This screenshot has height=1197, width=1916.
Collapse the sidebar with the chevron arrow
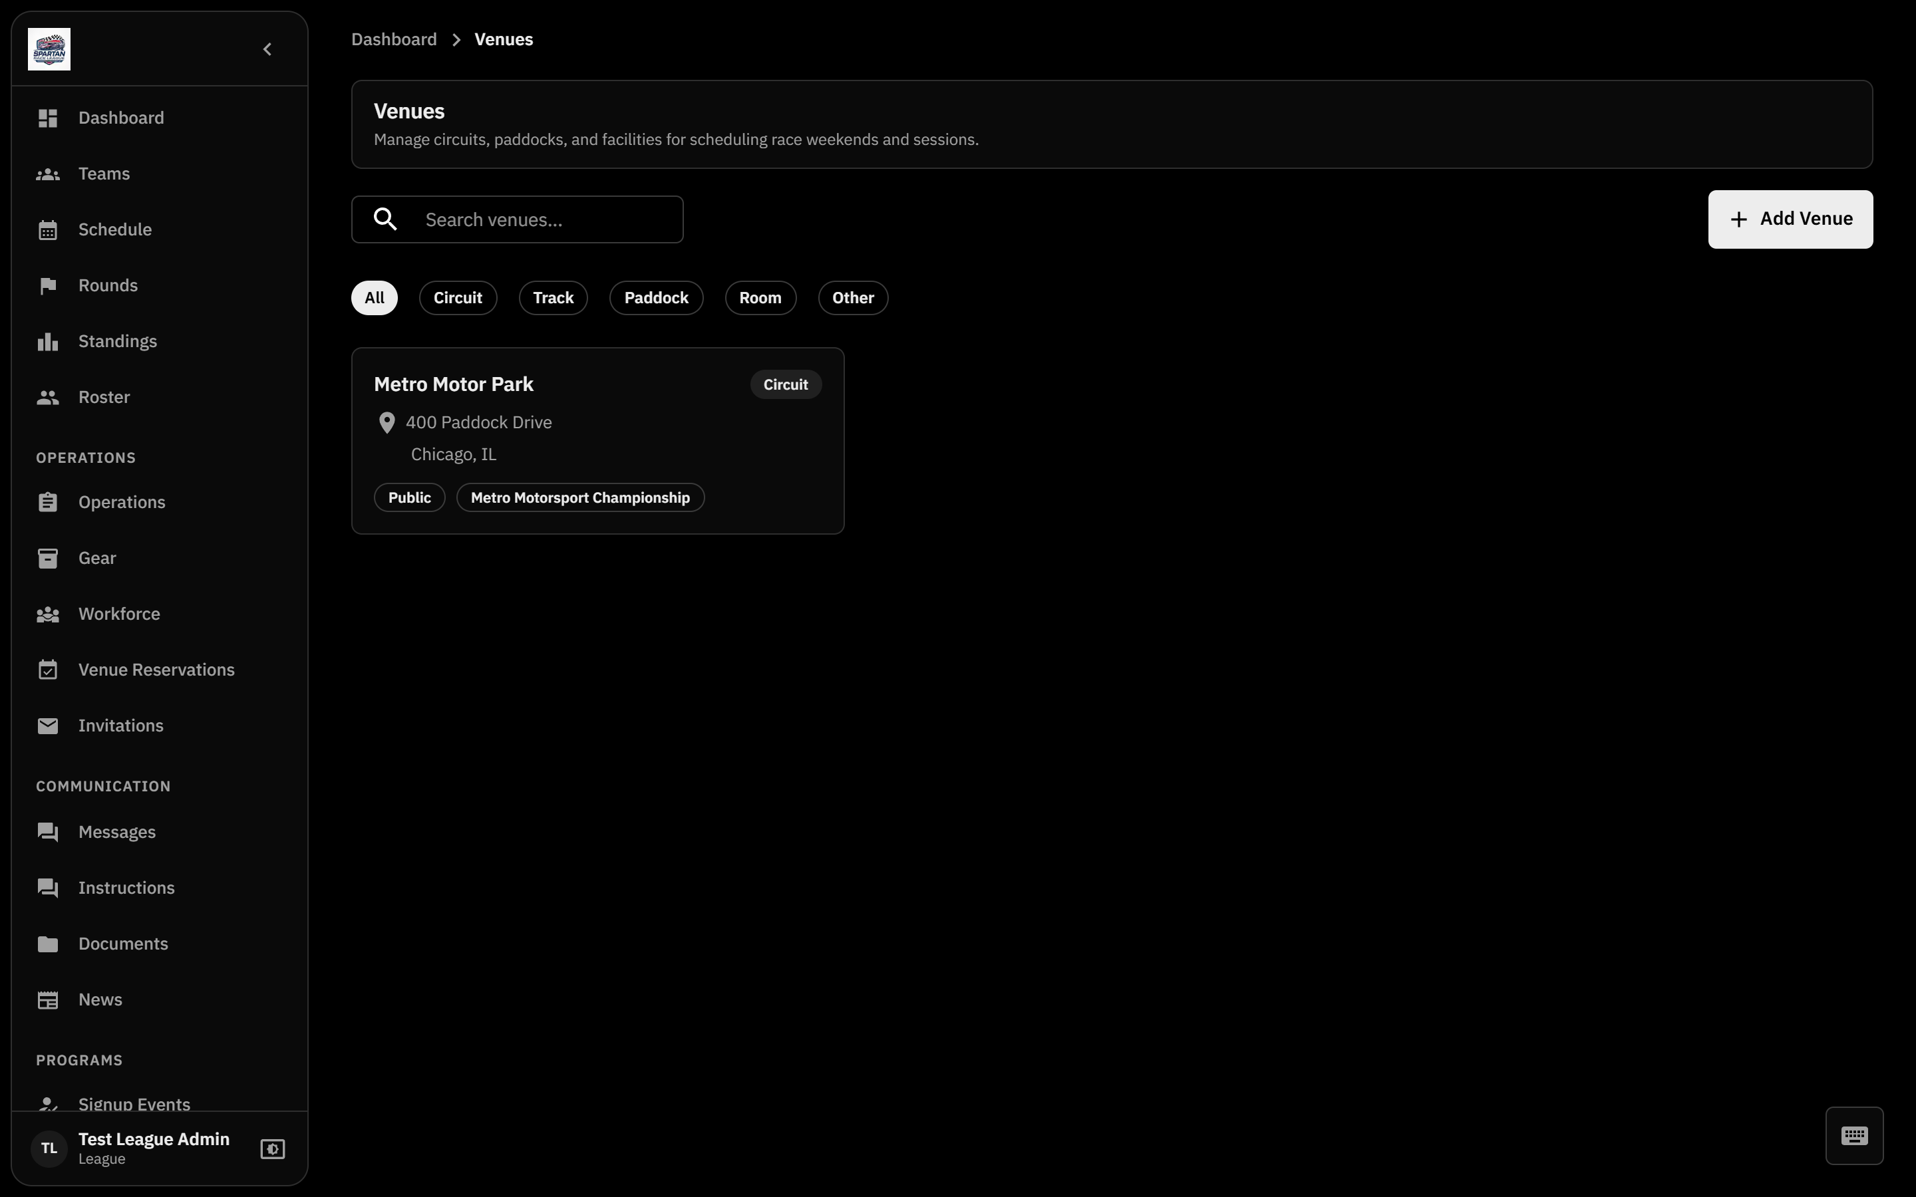(x=267, y=49)
